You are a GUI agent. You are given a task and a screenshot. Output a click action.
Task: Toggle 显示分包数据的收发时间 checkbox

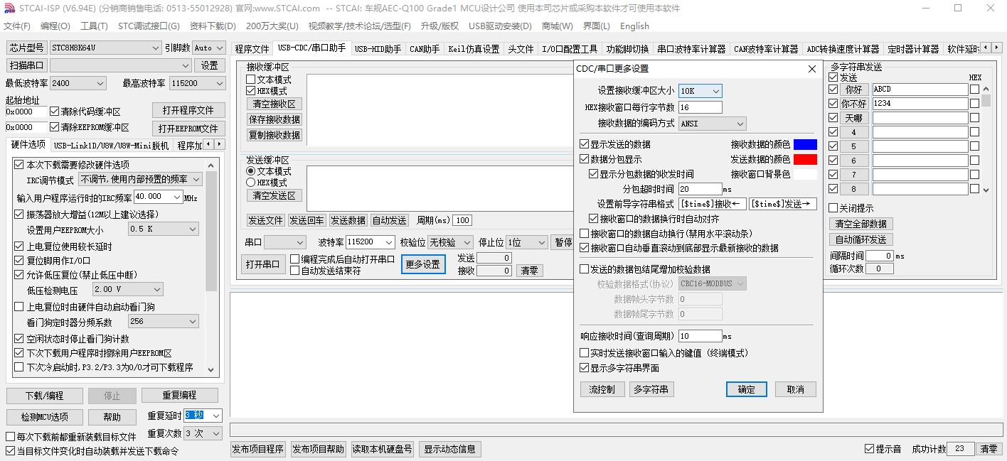594,174
